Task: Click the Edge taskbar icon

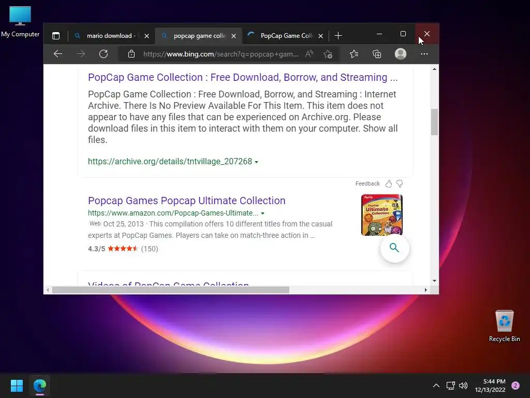Action: click(40, 385)
